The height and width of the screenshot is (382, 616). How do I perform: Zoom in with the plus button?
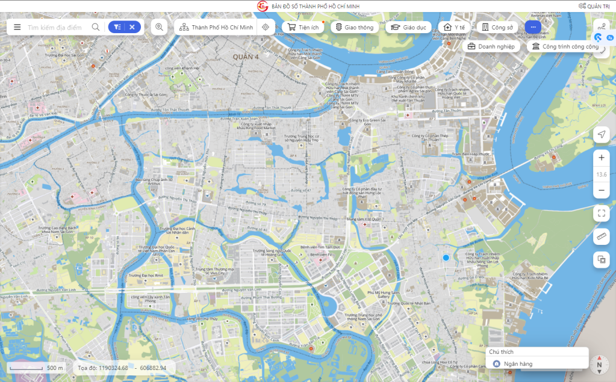click(x=602, y=158)
